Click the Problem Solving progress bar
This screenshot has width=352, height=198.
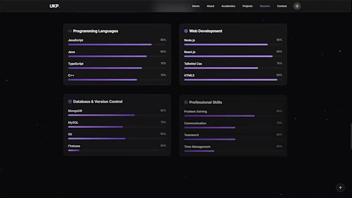(233, 116)
